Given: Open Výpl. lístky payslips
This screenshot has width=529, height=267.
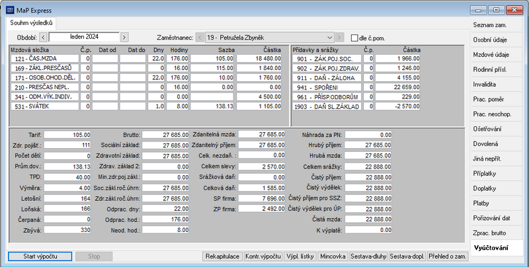Looking at the screenshot, I should click(x=300, y=256).
